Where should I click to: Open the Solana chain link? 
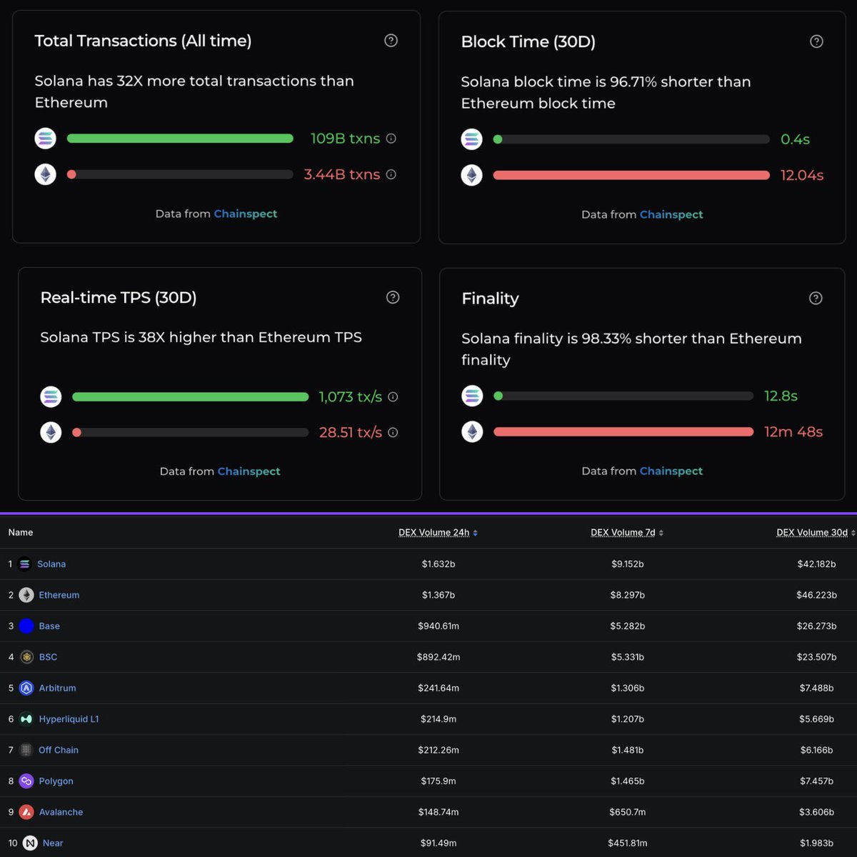[51, 564]
